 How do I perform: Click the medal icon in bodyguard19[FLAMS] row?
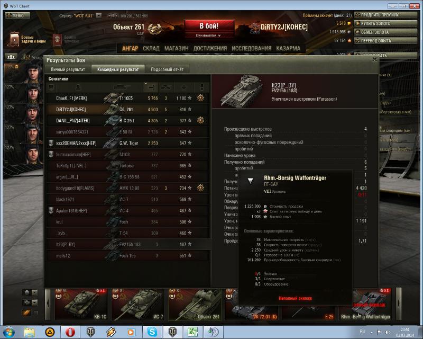coord(200,188)
